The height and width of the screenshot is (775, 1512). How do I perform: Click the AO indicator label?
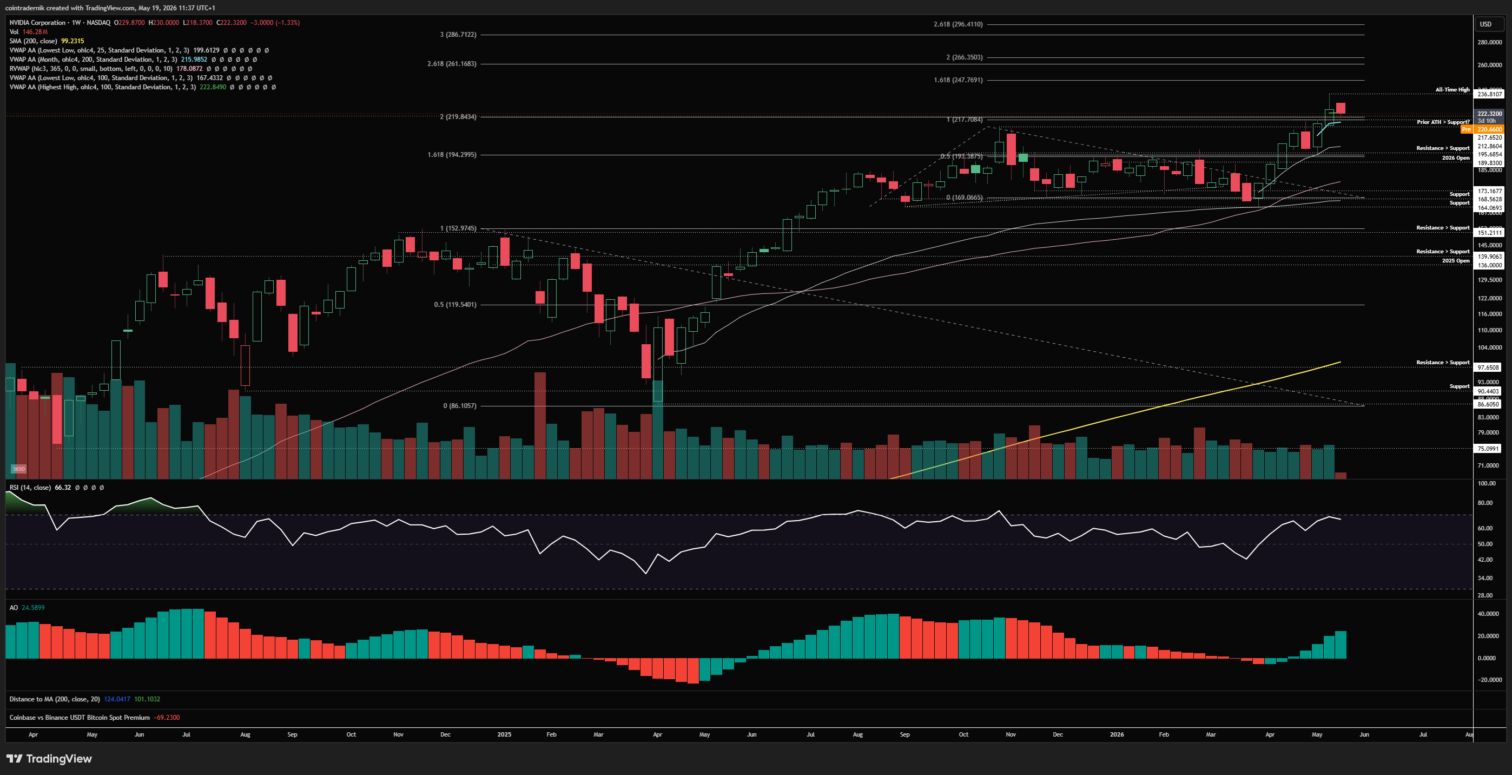[x=14, y=608]
